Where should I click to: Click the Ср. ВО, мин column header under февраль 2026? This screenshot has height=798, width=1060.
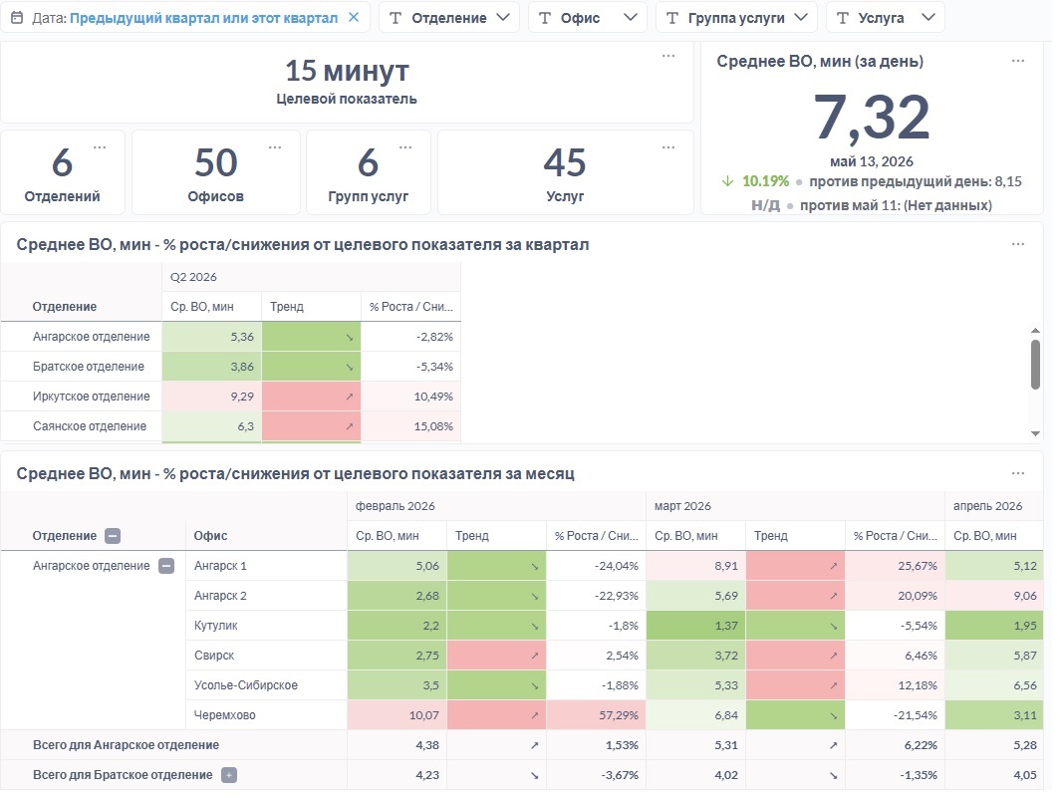click(388, 536)
